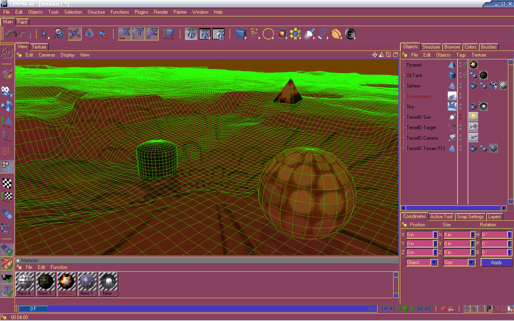Open the Cameras menu in viewport
This screenshot has height=321, width=514.
point(47,55)
